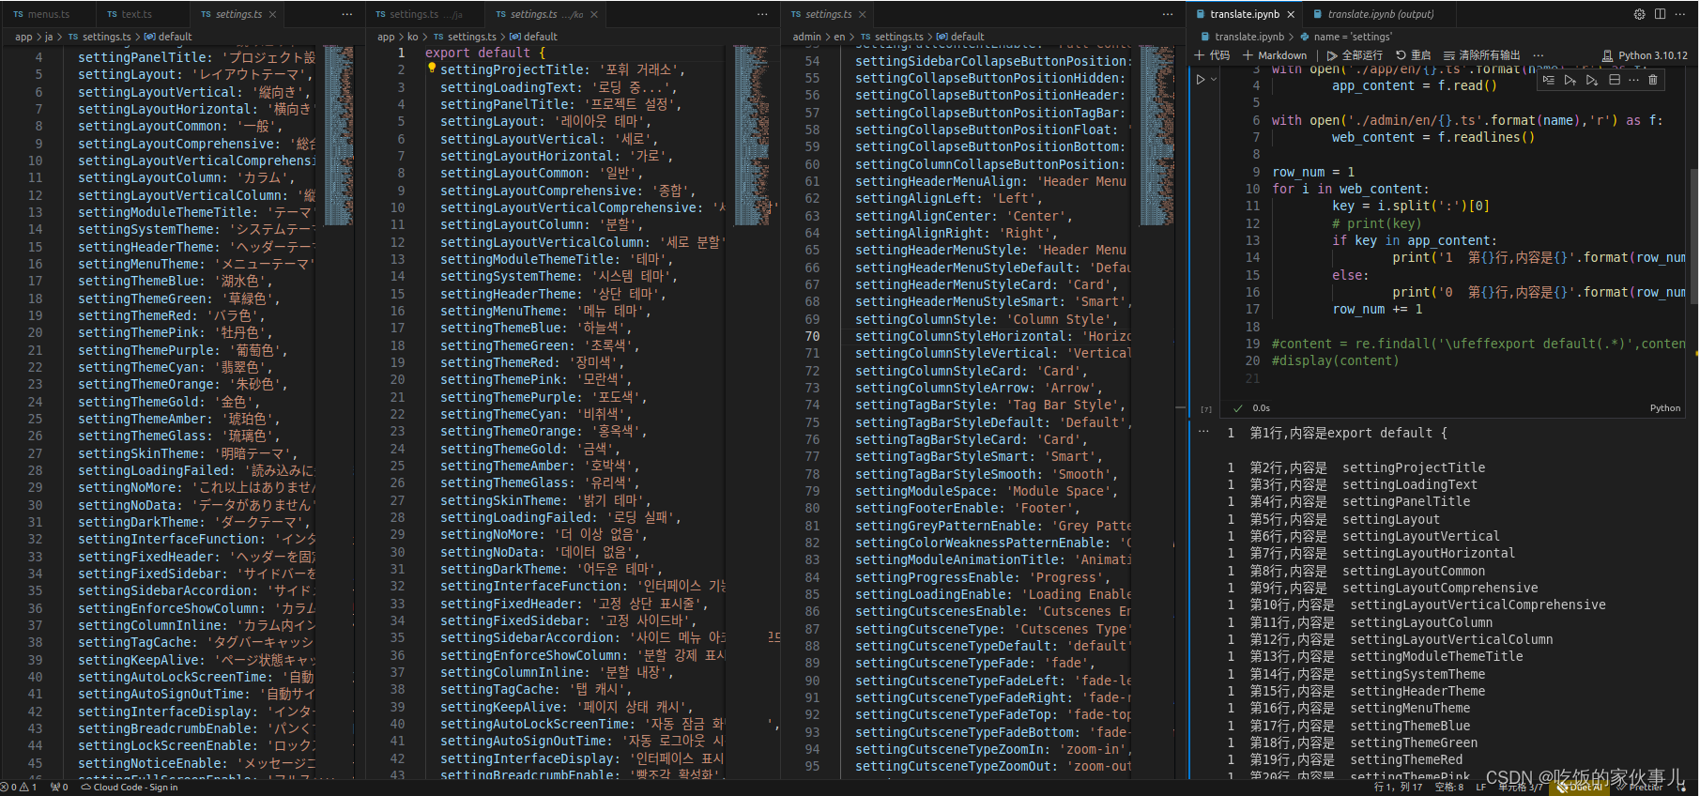Open errors and warnings in status bar
This screenshot has height=796, width=1700.
click(x=19, y=788)
